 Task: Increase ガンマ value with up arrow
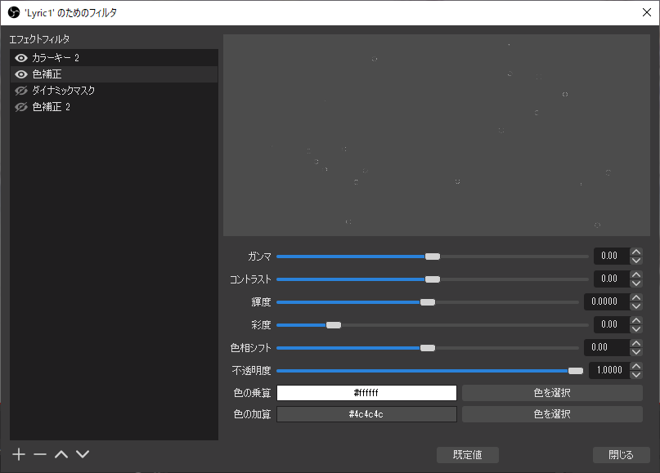pyautogui.click(x=636, y=252)
